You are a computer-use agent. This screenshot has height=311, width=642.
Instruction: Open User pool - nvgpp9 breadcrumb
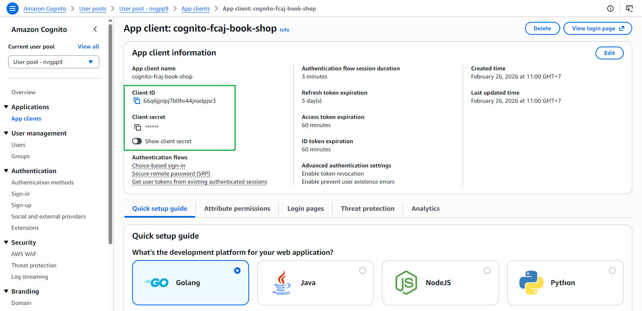(x=144, y=8)
